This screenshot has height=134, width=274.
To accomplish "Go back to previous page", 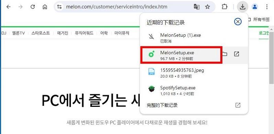I will click(8, 7).
